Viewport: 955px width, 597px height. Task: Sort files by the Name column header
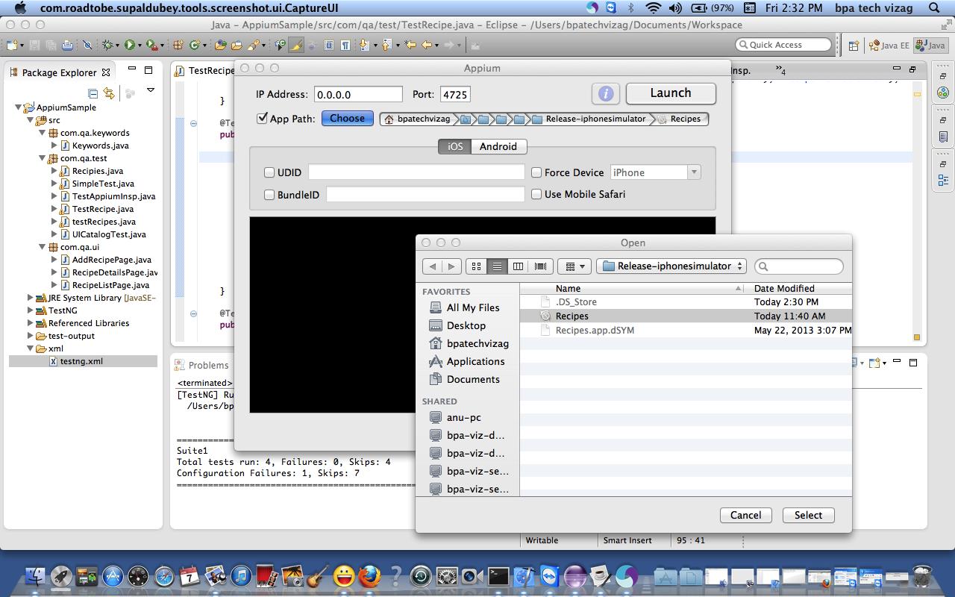(x=633, y=288)
